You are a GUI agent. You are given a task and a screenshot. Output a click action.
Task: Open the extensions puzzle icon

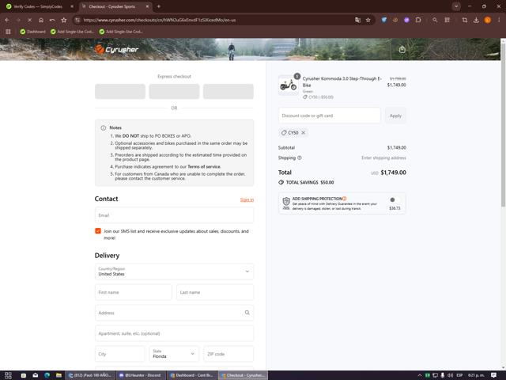pos(418,20)
